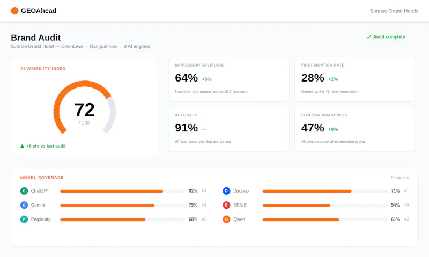Click 'Sunrise Grand Hotel — Downtown' subtitle
Image resolution: width=429 pixels, height=257 pixels.
(x=47, y=46)
